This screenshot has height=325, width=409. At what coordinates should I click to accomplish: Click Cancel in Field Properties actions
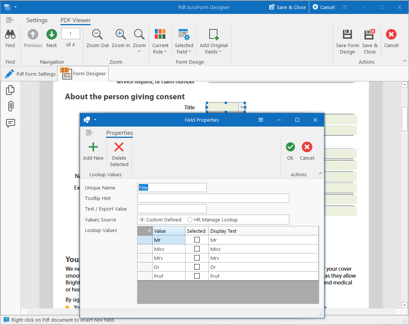tap(307, 151)
